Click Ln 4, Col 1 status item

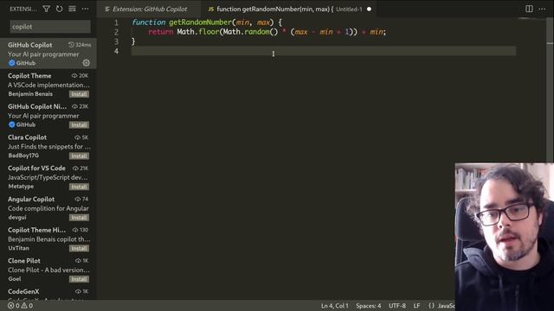click(x=335, y=306)
